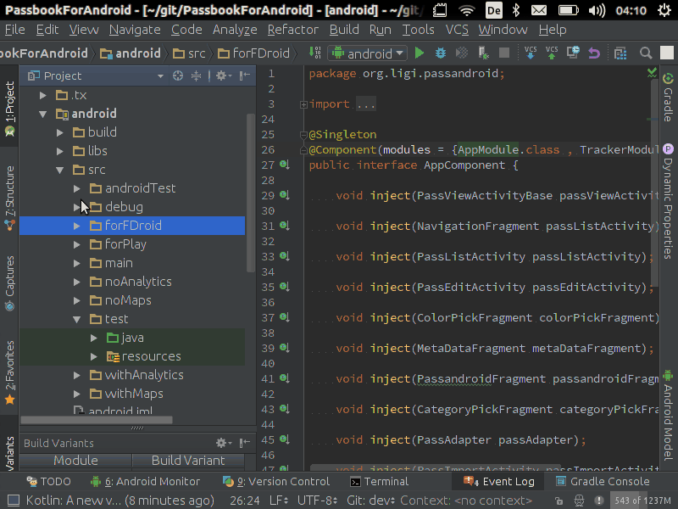This screenshot has height=509, width=678.
Task: Open the android run configuration dropdown
Action: (x=367, y=53)
